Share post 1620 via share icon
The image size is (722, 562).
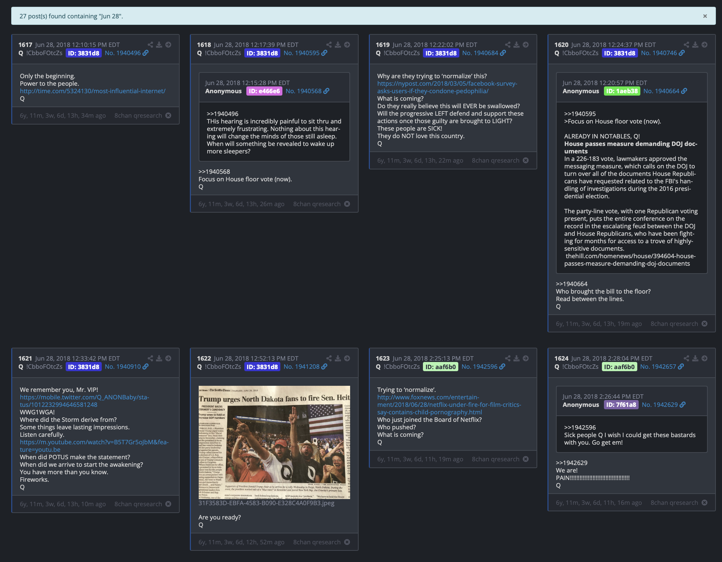[x=687, y=45]
